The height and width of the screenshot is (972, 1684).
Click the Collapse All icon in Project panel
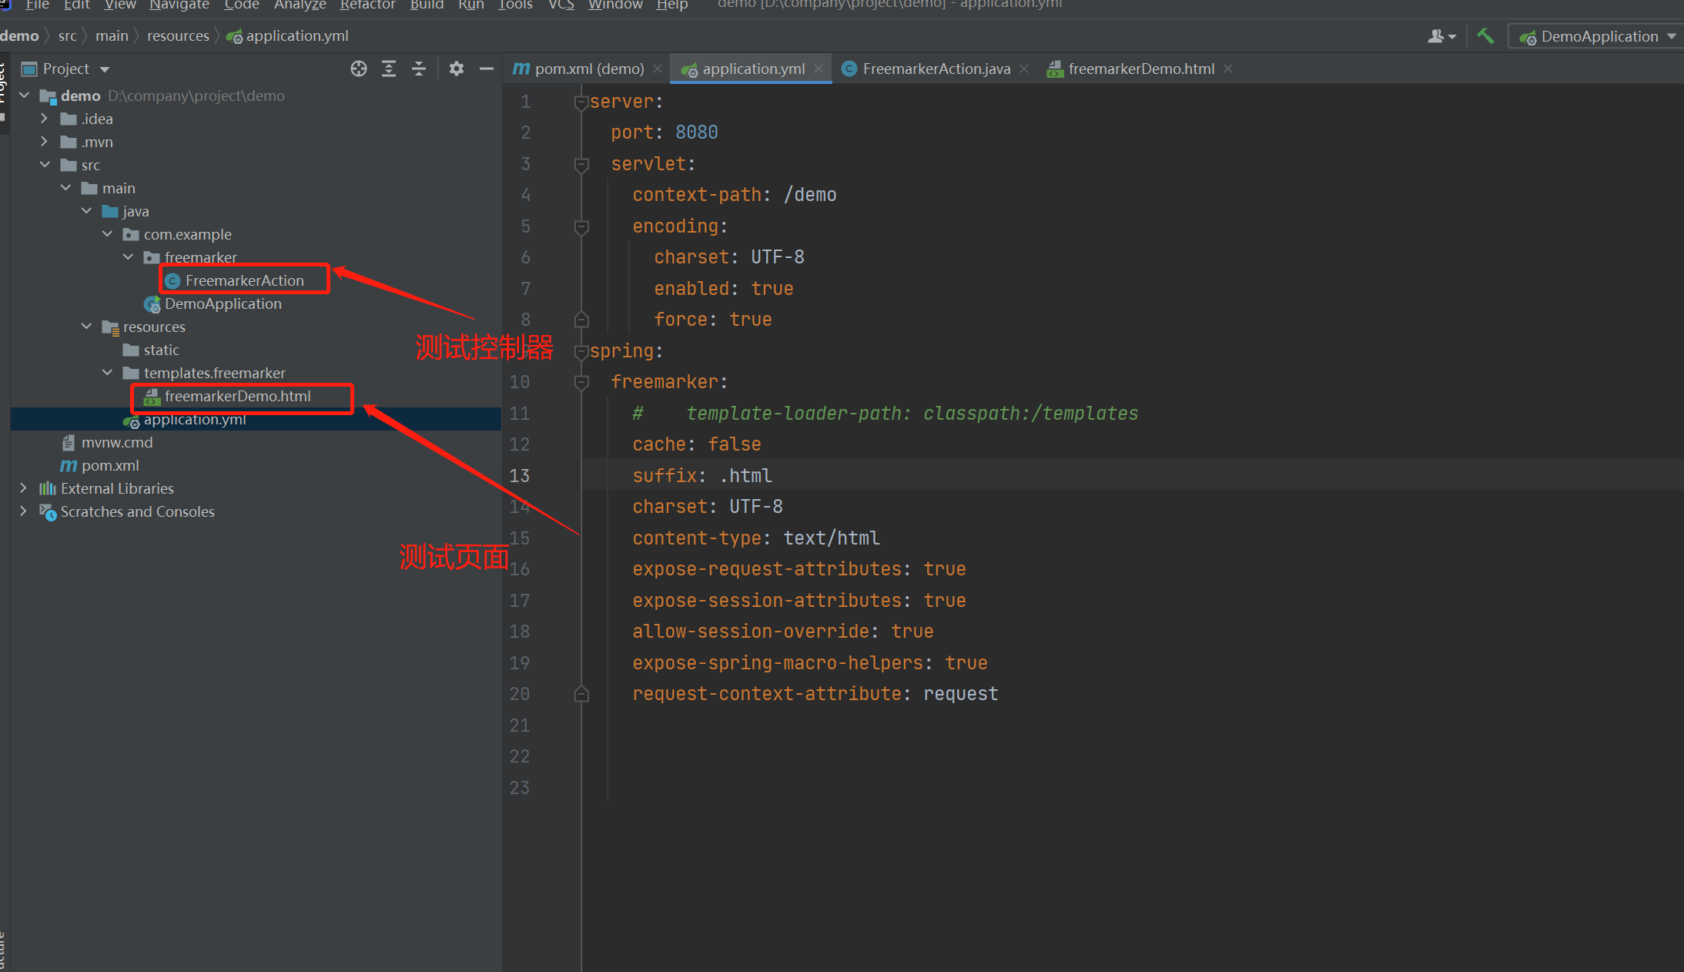pos(419,69)
